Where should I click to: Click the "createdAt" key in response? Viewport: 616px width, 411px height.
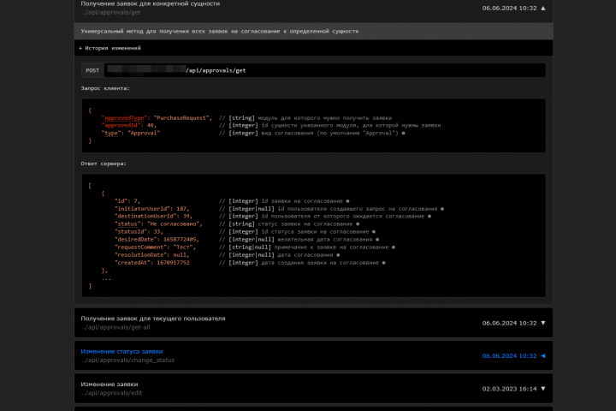point(133,263)
